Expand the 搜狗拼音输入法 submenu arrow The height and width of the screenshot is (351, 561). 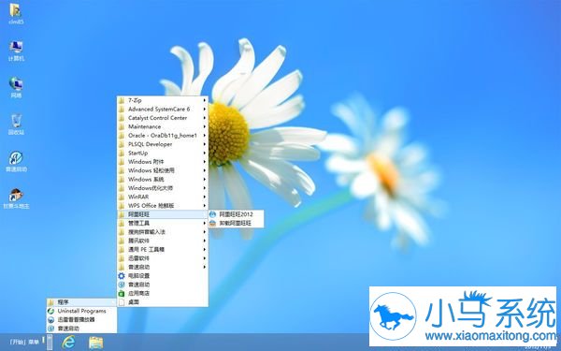(205, 232)
